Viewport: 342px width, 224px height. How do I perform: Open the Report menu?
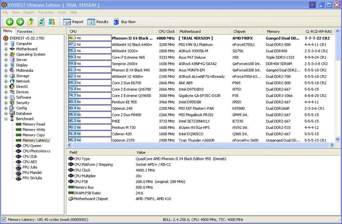click(x=29, y=12)
